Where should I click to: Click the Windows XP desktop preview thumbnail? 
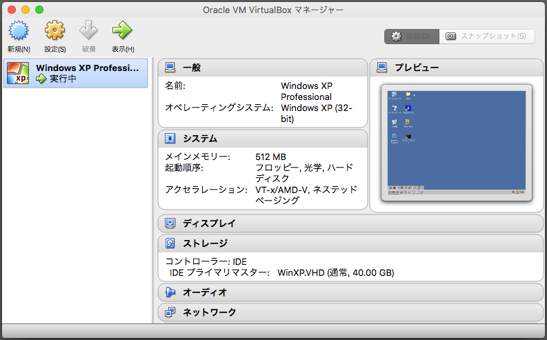(457, 143)
